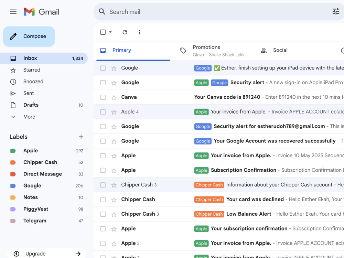
Task: Select the estherudoh789 security alert checkbox
Action: click(x=103, y=127)
